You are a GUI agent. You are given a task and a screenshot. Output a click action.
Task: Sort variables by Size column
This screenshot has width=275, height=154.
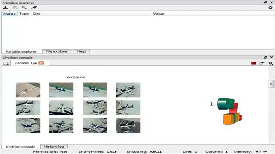pos(37,14)
